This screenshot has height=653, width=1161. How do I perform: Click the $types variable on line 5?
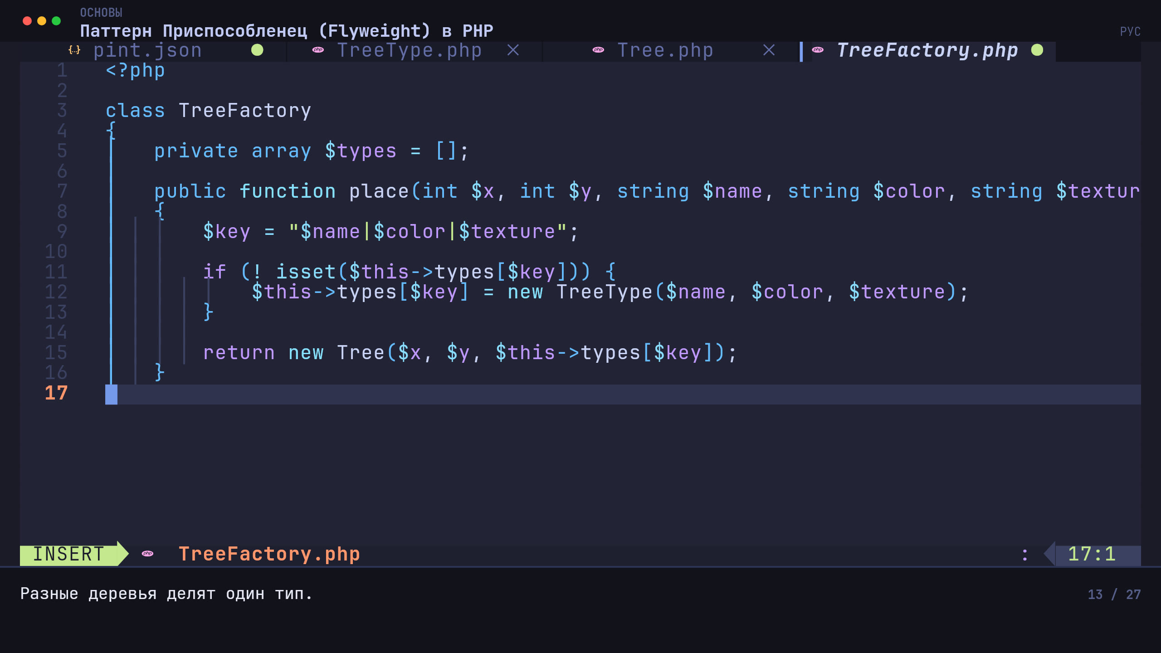tap(361, 151)
